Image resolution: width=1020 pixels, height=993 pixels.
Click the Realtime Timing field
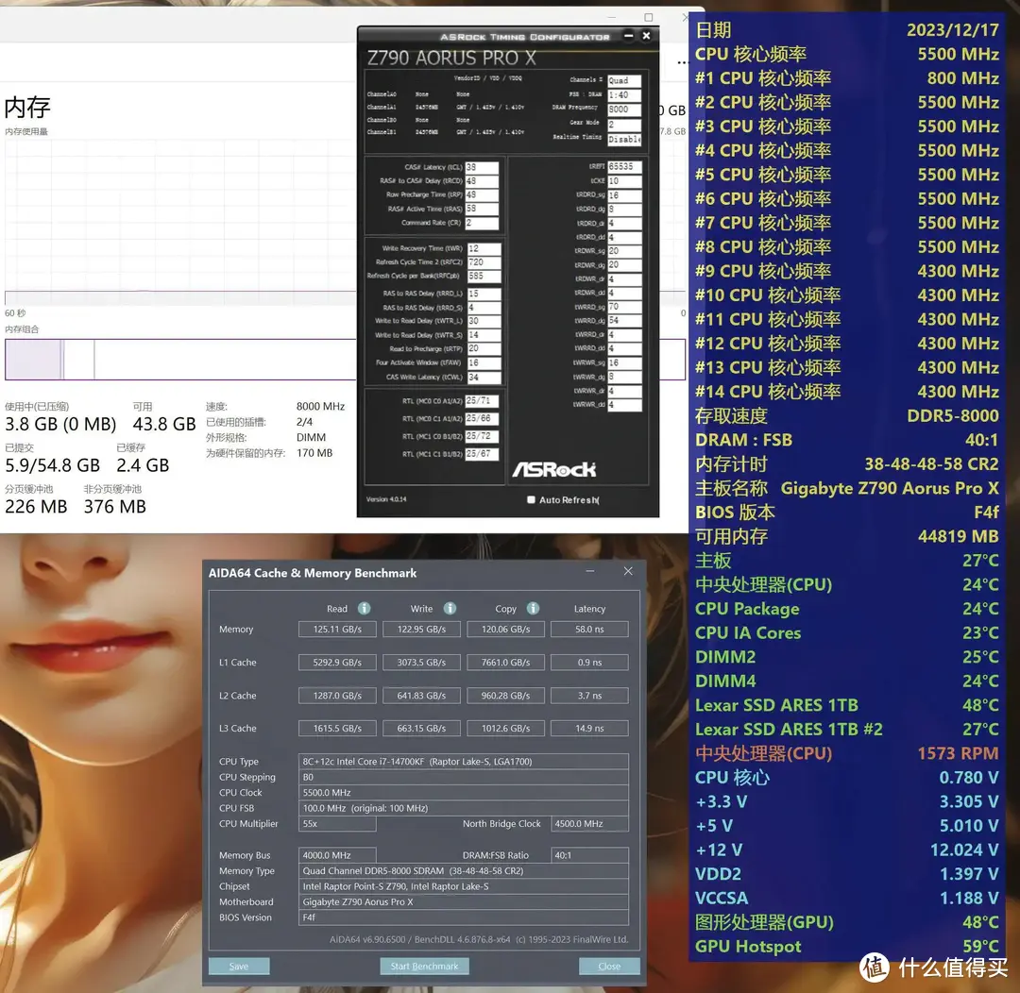pyautogui.click(x=624, y=139)
